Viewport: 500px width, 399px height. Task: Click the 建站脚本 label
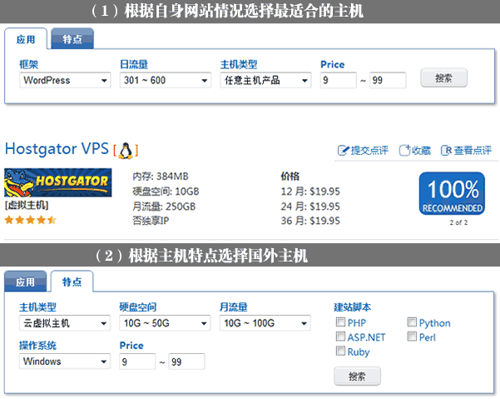pos(353,307)
